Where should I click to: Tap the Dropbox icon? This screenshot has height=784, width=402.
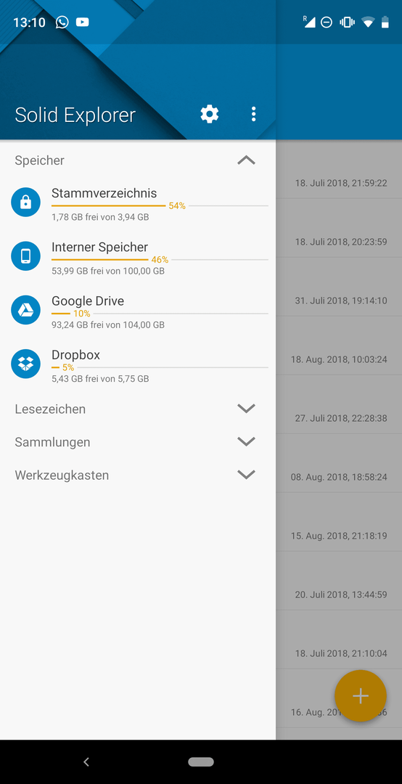(x=25, y=364)
